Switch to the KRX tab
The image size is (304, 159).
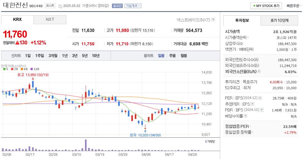(17, 19)
